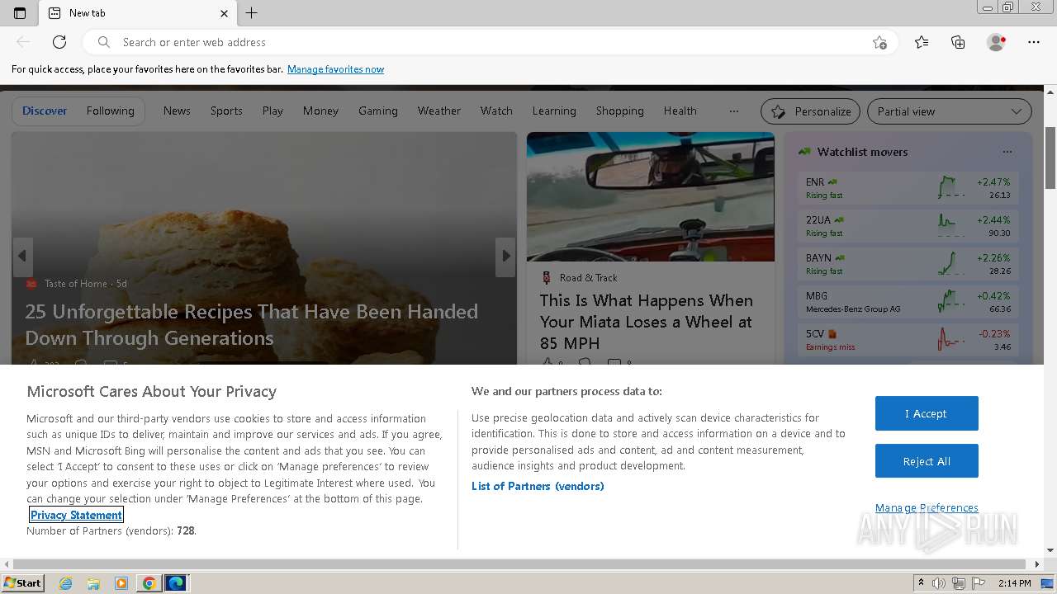
Task: Open List of Partners (vendors) link
Action: 538,486
